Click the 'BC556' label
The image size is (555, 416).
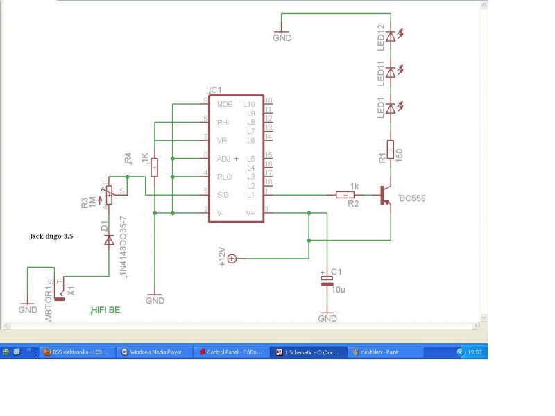(412, 198)
